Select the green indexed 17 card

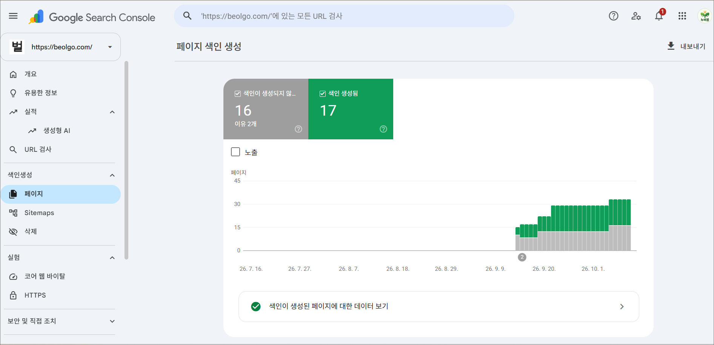[x=351, y=109]
